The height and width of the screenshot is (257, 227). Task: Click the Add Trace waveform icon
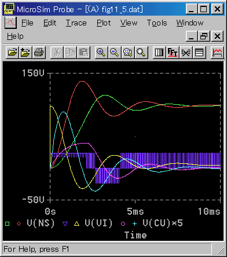(217, 52)
